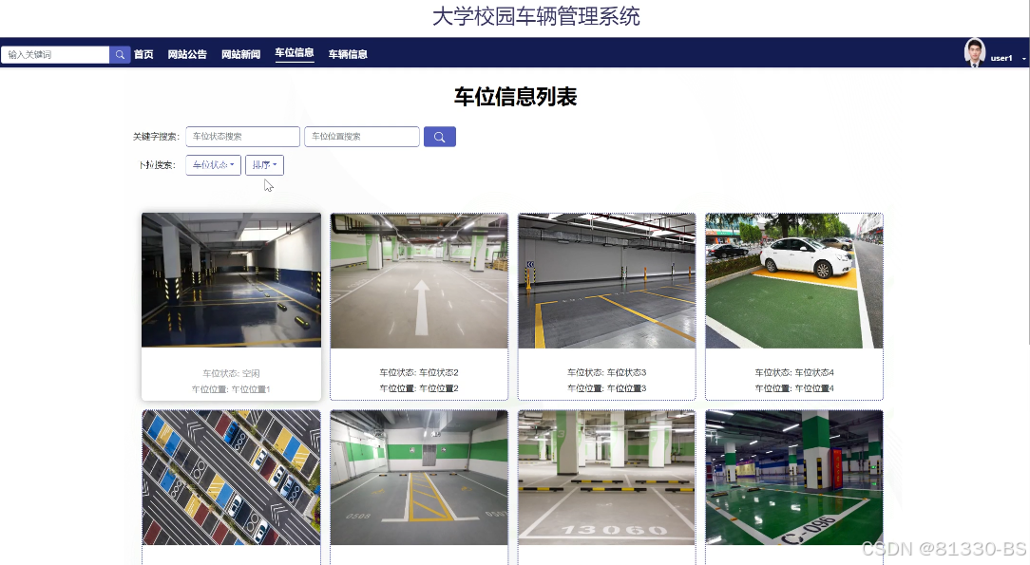
Task: Focus the 车位状态搜索 input field
Action: tap(242, 137)
